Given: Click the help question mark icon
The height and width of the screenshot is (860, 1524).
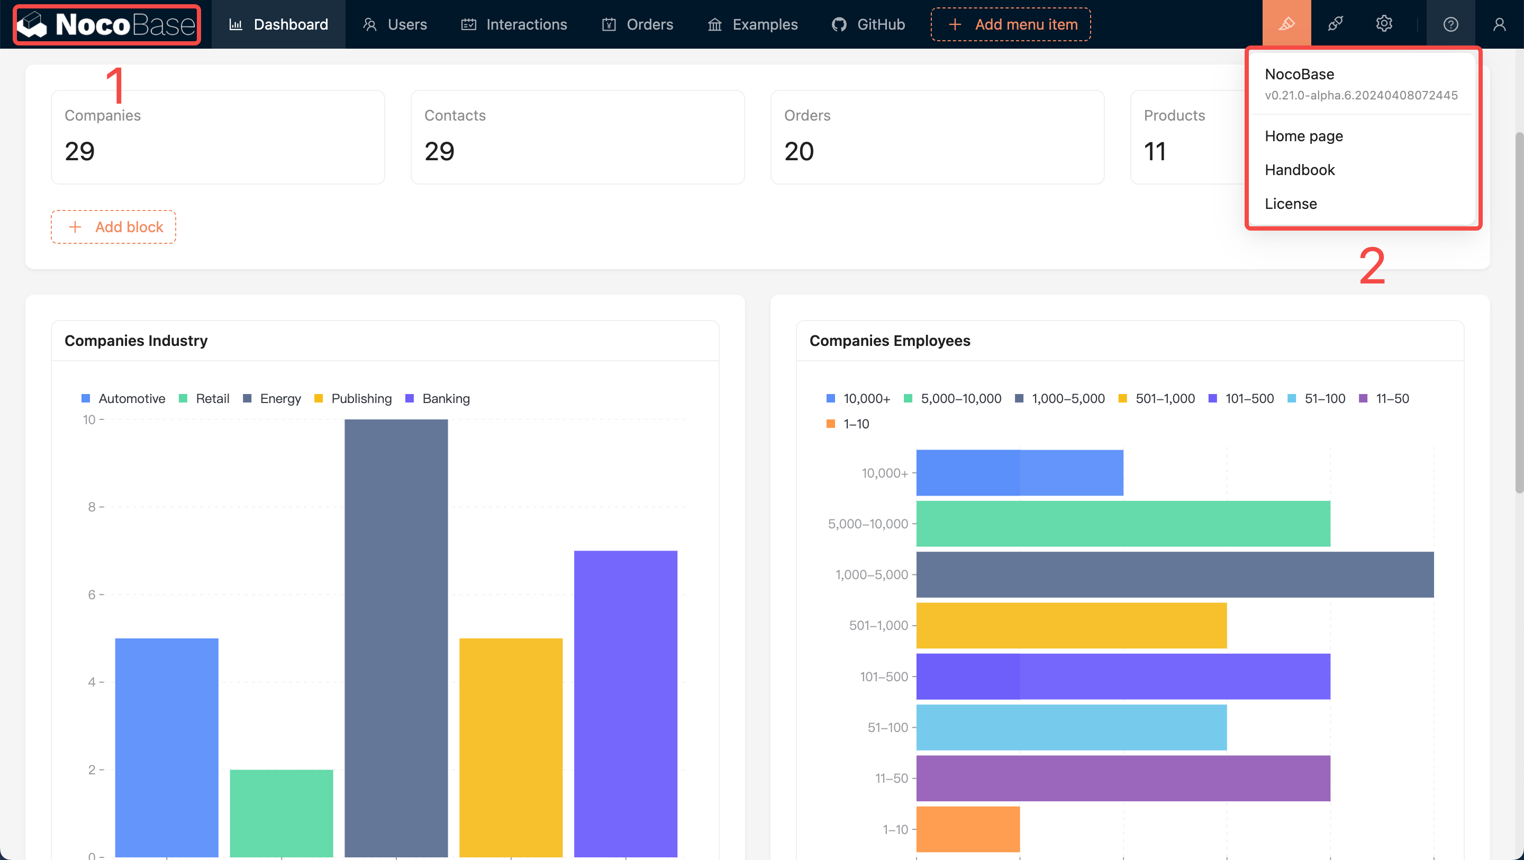Looking at the screenshot, I should [x=1450, y=24].
